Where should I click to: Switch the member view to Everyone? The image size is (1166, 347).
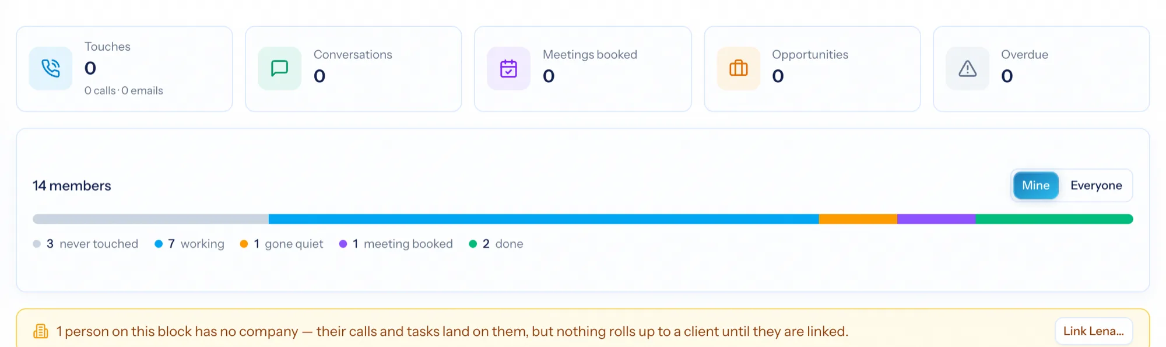[x=1096, y=185]
